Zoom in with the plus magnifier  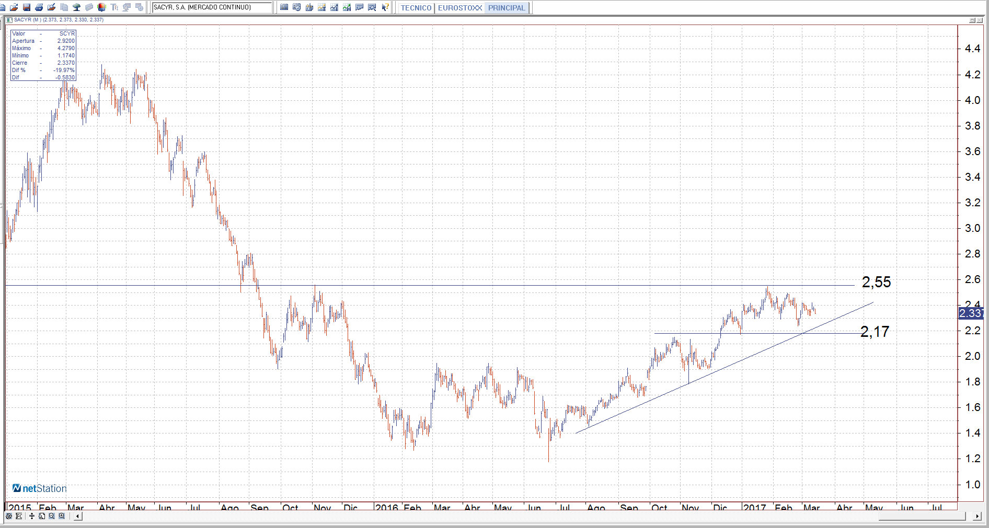tap(62, 516)
